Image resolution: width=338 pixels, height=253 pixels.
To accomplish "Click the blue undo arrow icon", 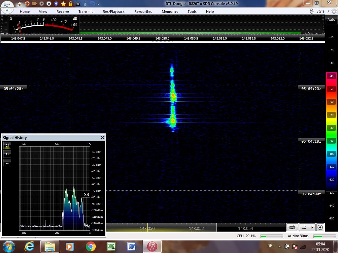I will (x=92, y=4).
